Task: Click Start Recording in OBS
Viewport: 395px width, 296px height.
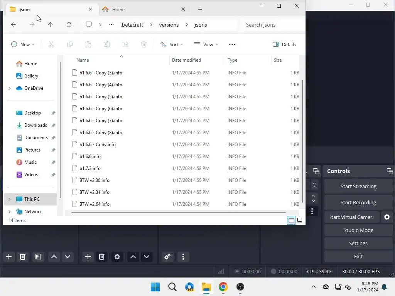Action: click(x=358, y=203)
